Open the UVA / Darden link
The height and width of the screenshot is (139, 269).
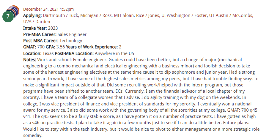click(x=37, y=22)
